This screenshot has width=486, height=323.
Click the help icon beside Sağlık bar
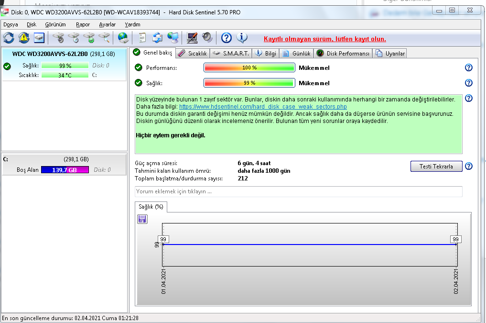(x=469, y=83)
